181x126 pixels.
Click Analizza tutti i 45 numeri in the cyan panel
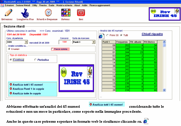[28, 85]
